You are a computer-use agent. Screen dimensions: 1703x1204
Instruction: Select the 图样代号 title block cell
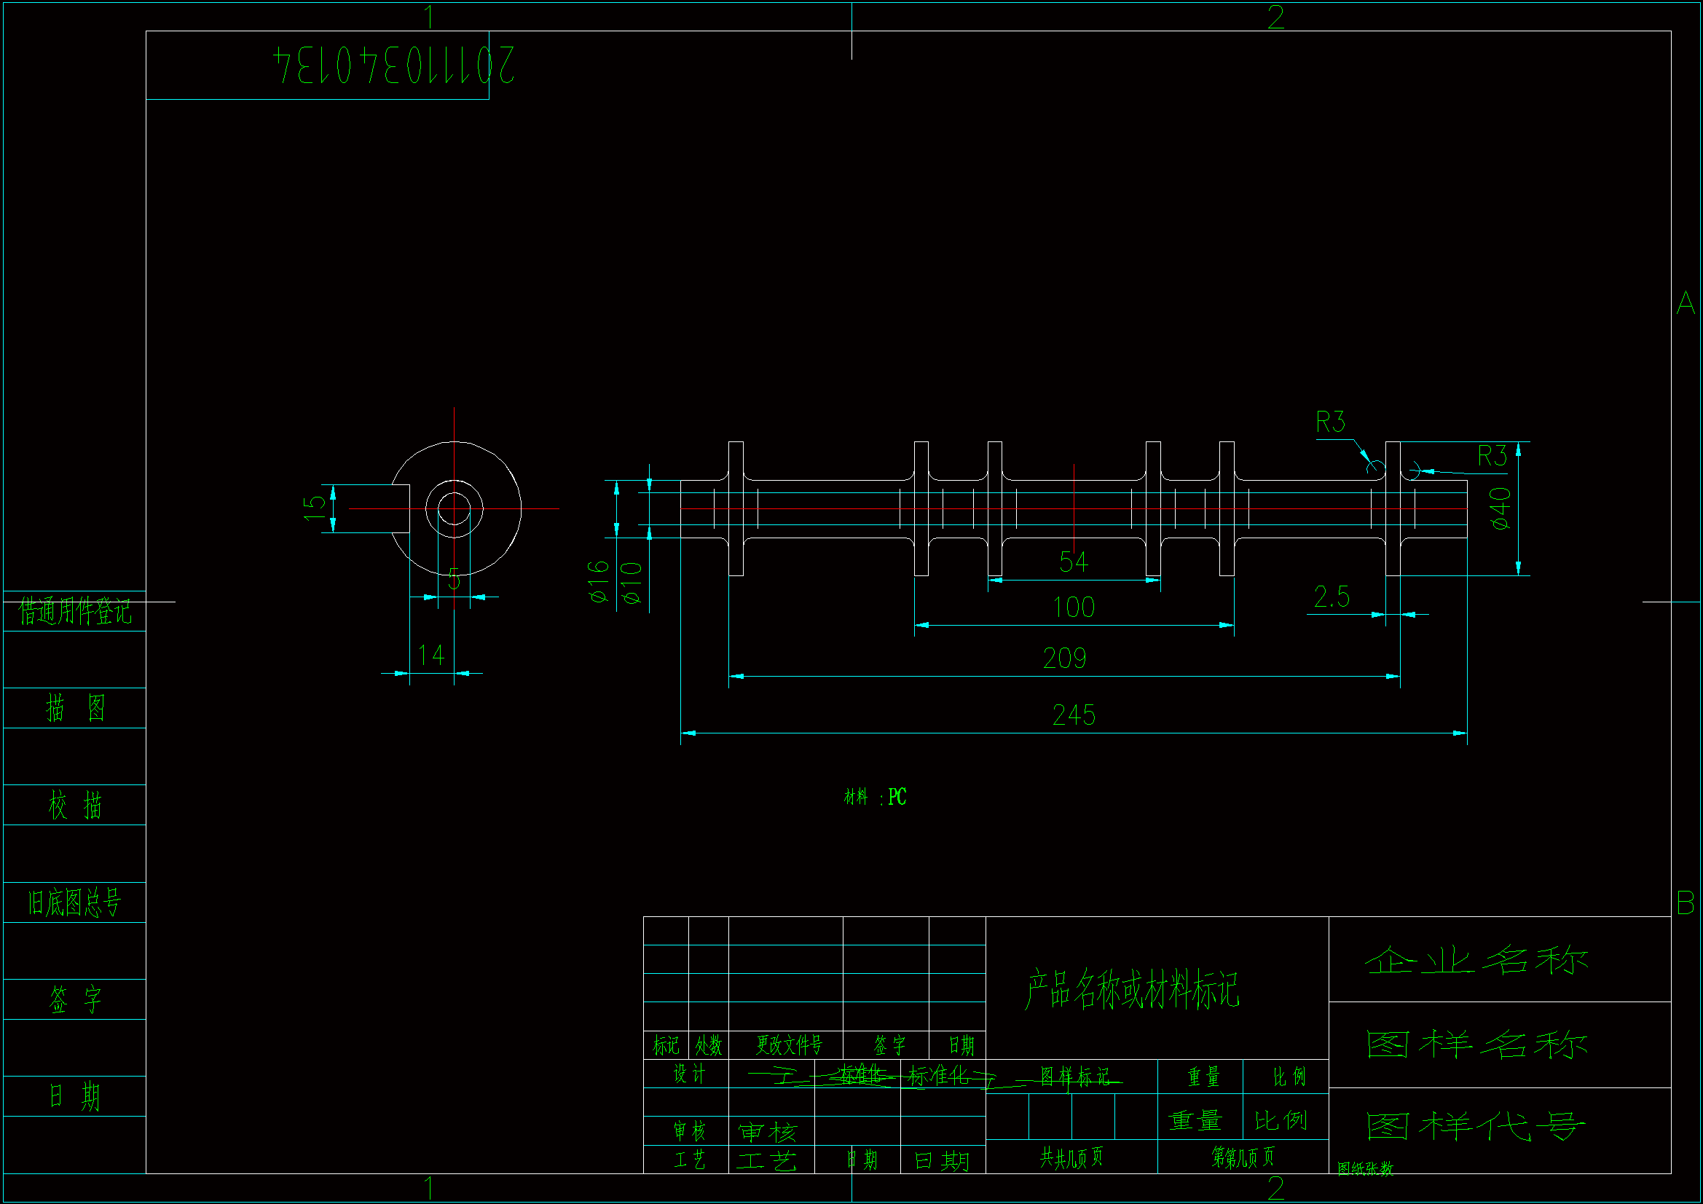[x=1476, y=1127]
